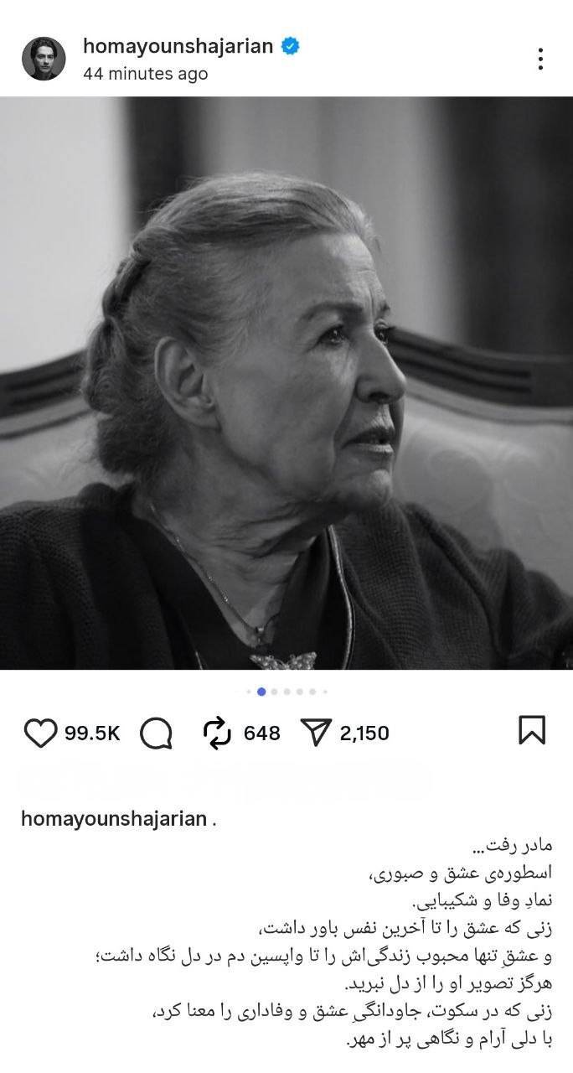
Task: View the 648 reposts count
Action: pos(261,733)
